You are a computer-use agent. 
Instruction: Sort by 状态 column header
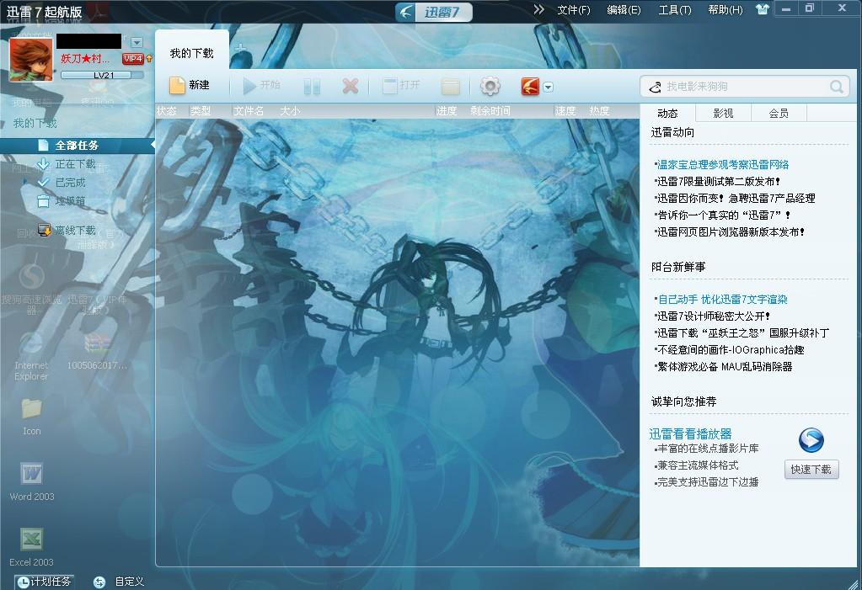[x=167, y=111]
